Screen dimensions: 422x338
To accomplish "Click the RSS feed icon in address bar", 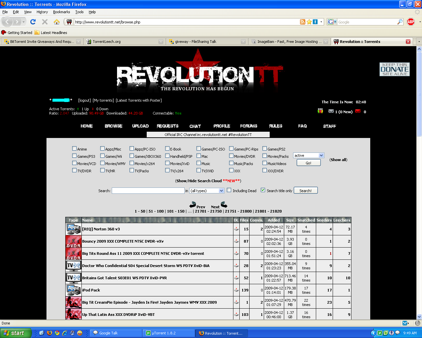I will coord(303,22).
